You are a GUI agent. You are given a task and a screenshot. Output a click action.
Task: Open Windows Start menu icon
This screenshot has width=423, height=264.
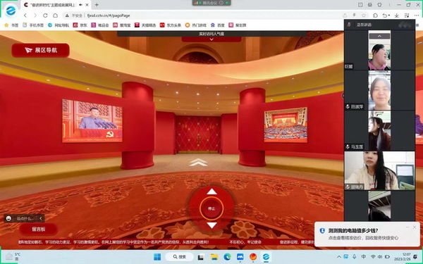[157, 257]
